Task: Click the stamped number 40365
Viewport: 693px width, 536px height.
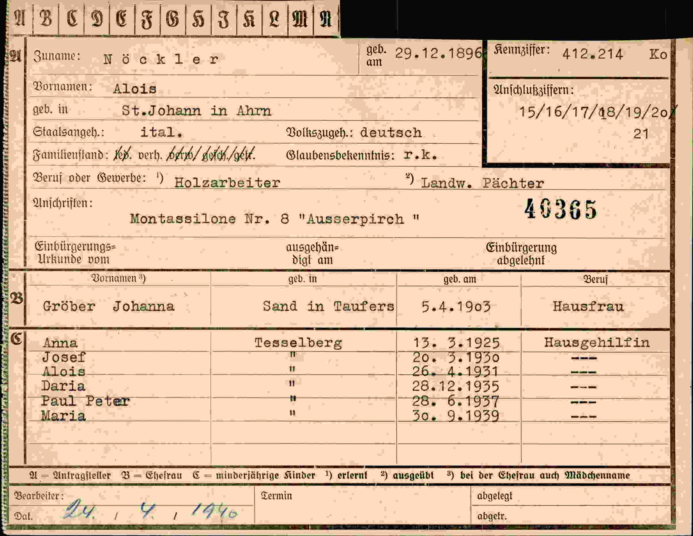Action: [x=561, y=210]
